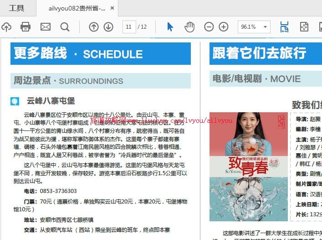This screenshot has height=240, width=322.
Task: Click the 云峰八寨屯堡 section heading
Action: click(x=51, y=101)
